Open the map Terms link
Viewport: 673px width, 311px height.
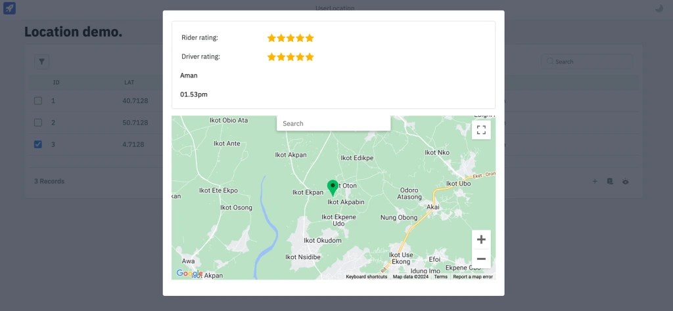pos(441,277)
